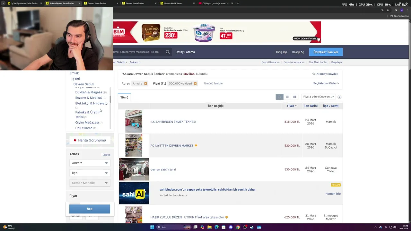Open the Chrome profile avatar

click(x=401, y=10)
